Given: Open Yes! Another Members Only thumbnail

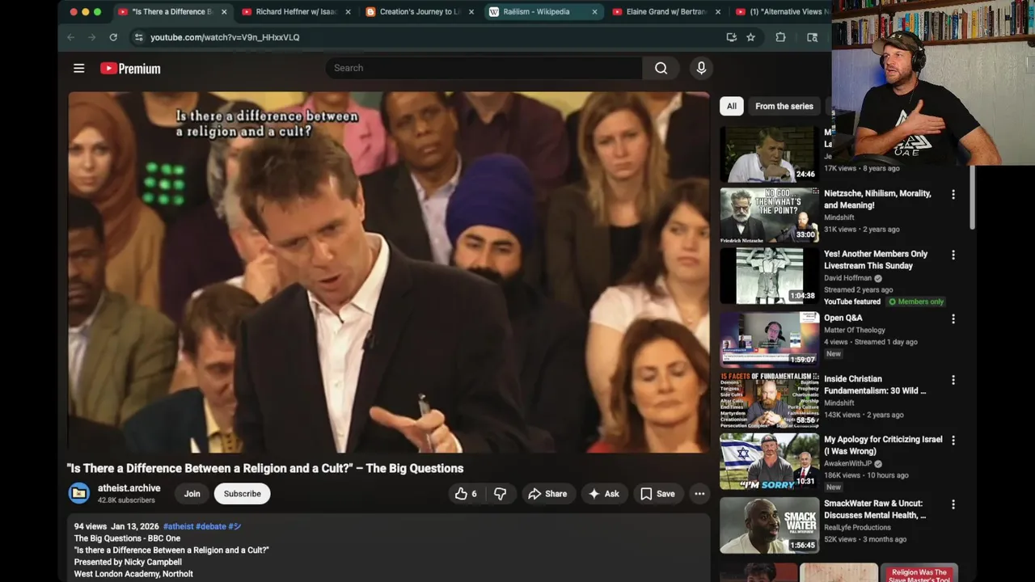Looking at the screenshot, I should click(x=770, y=275).
